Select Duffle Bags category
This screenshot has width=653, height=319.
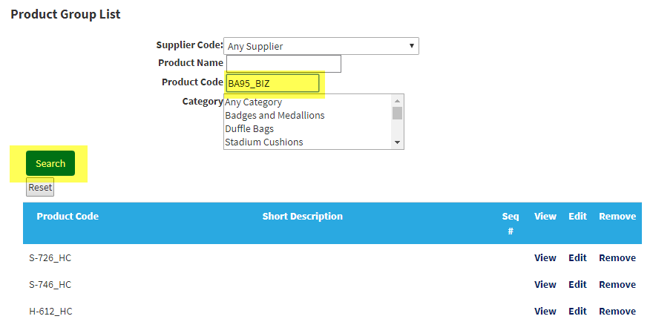[308, 128]
